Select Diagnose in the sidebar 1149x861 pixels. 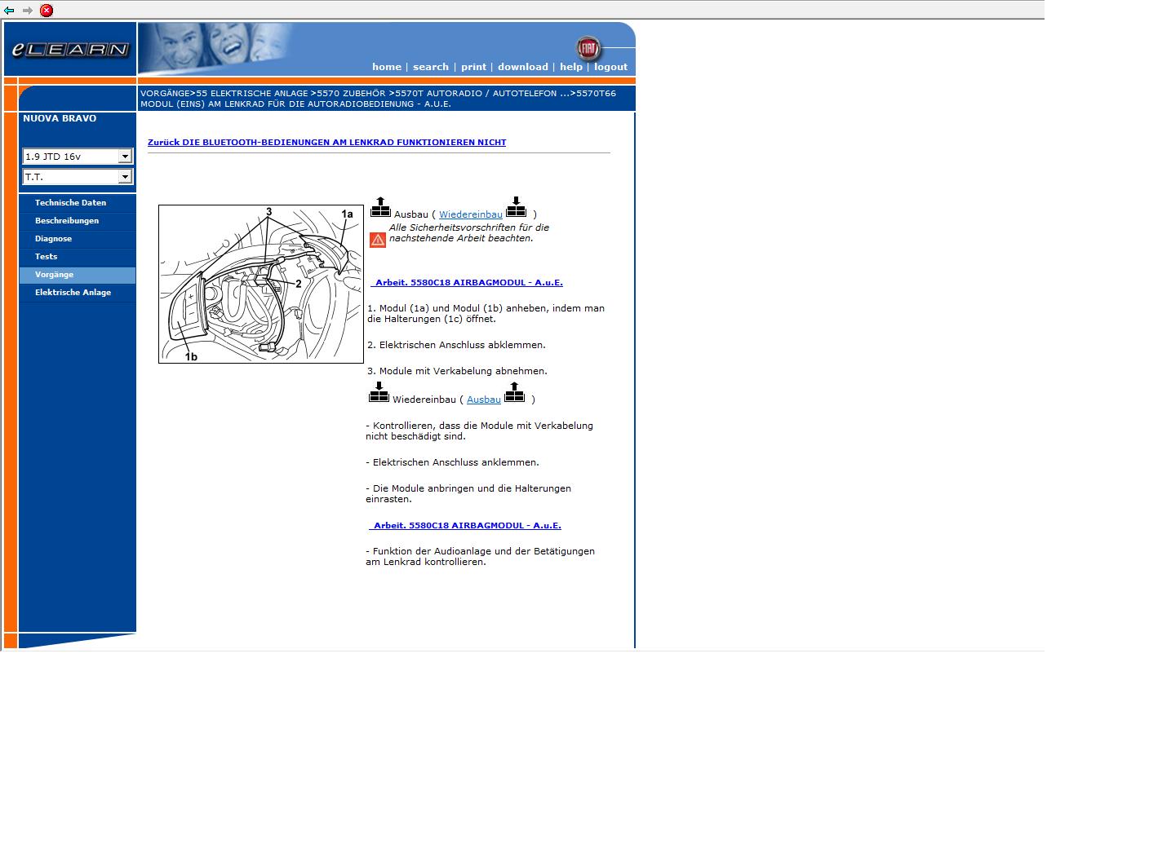coord(53,239)
